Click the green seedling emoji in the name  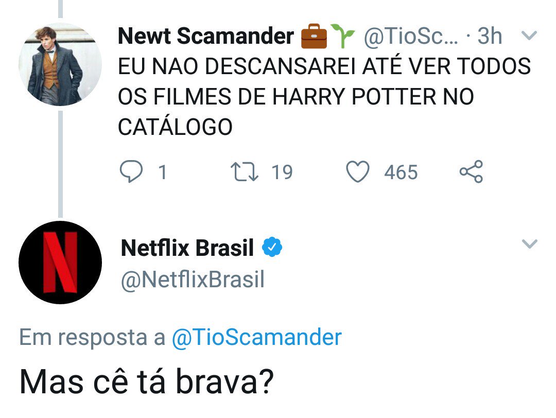342,37
